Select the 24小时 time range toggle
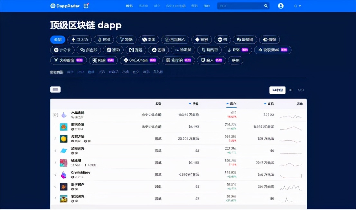356x210 pixels. coord(277,90)
